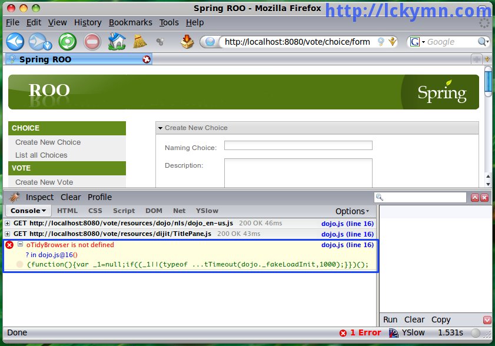Open the History menu
The width and height of the screenshot is (495, 346).
point(88,23)
